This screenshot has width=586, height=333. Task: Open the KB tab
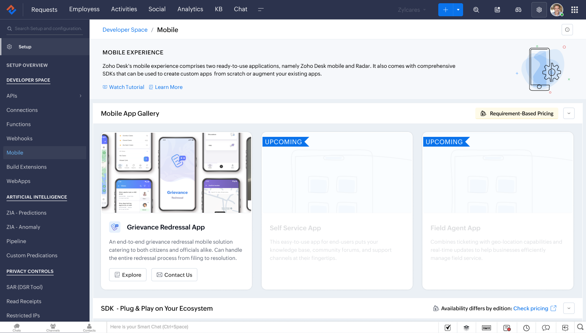(x=219, y=9)
